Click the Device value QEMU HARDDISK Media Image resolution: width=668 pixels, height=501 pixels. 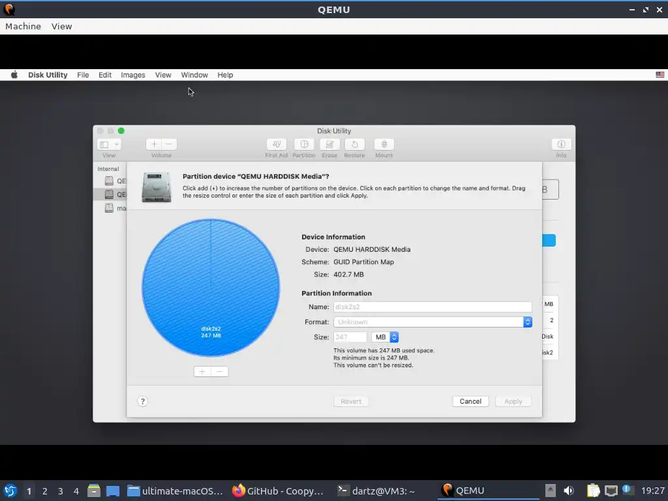372,250
